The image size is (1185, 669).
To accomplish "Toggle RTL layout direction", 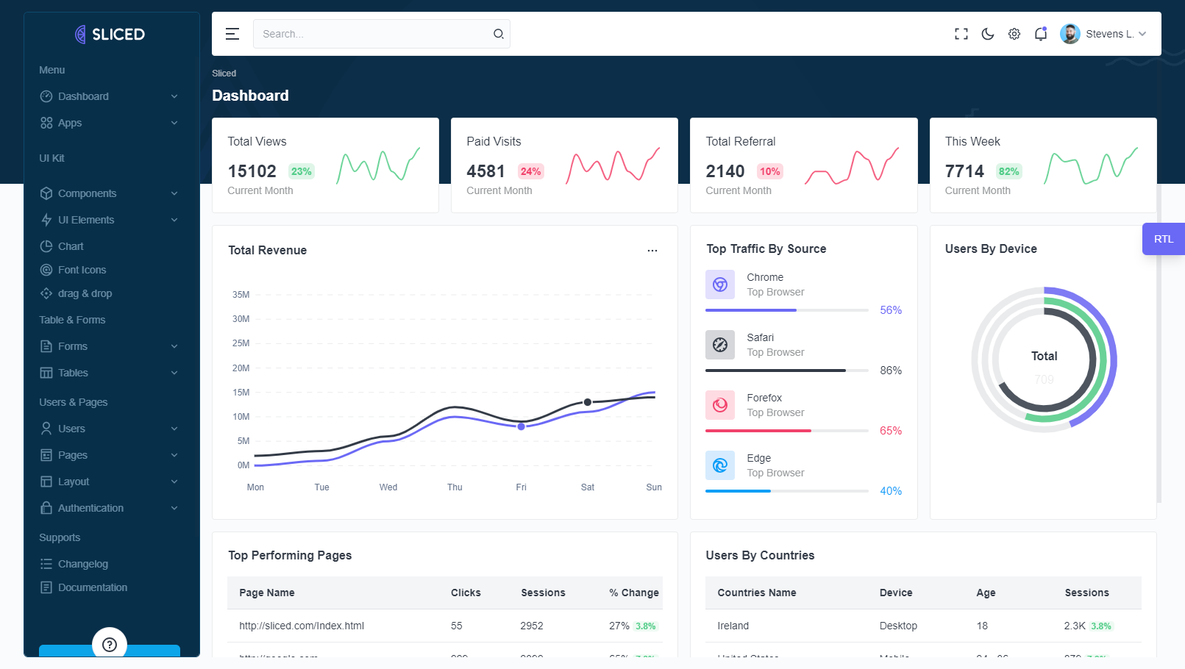I will coord(1163,239).
